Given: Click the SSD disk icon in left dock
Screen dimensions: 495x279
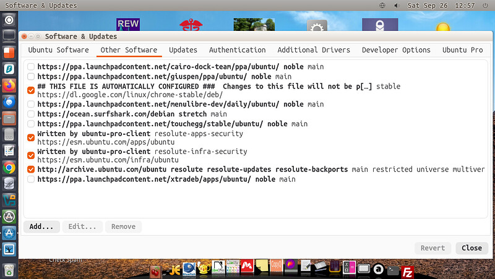Looking at the screenshot, I should point(9,135).
